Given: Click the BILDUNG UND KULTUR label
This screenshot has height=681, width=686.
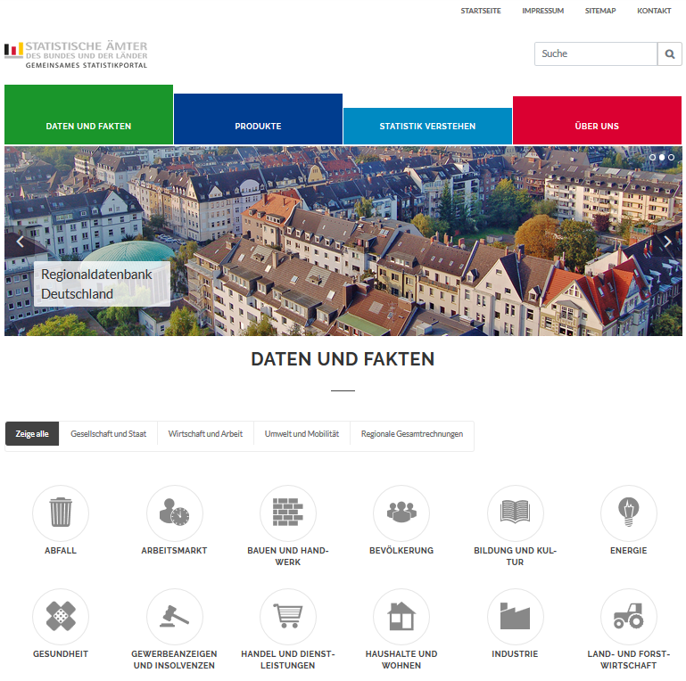Looking at the screenshot, I should click(515, 556).
